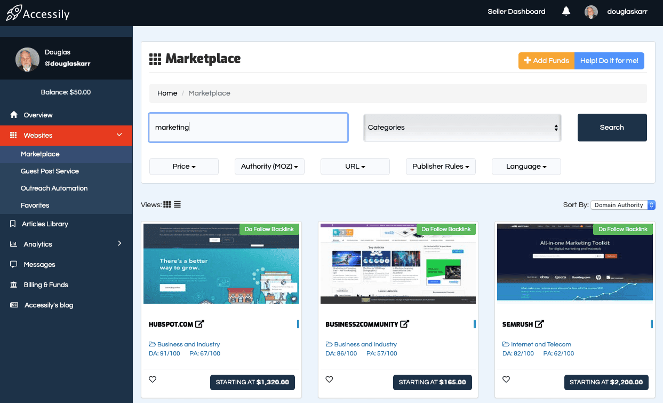Open hubspot.com external link icon
663x403 pixels.
click(199, 324)
